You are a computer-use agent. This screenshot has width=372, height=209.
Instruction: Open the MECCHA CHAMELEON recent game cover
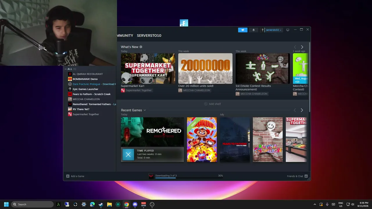268,140
